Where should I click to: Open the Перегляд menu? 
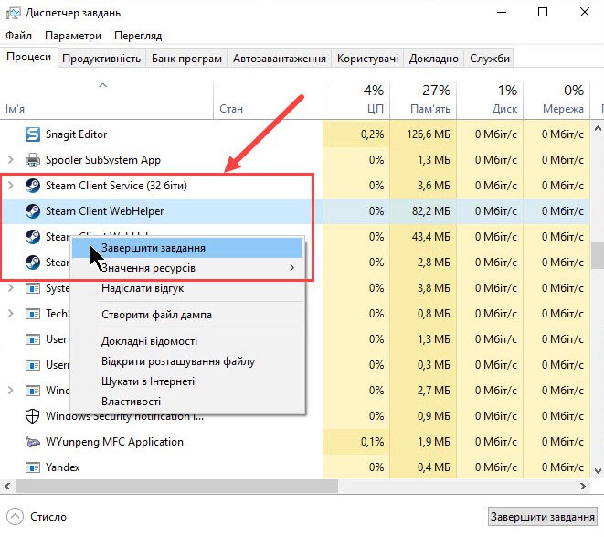(x=138, y=36)
